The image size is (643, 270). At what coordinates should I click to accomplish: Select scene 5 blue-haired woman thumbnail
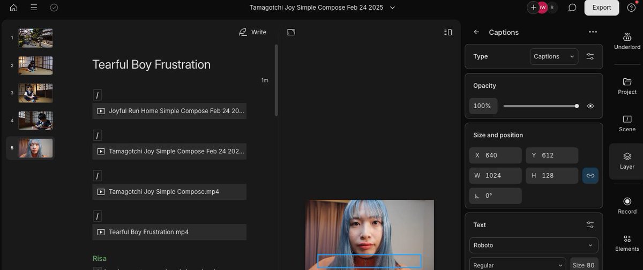(x=35, y=148)
